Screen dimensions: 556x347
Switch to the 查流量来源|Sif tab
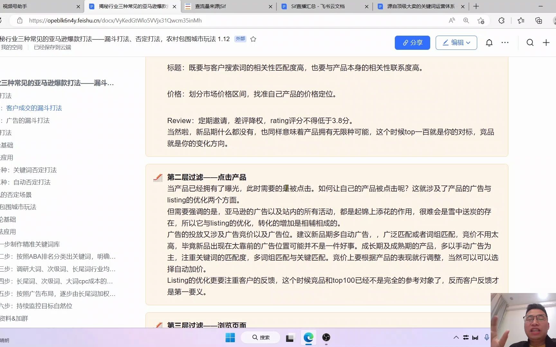click(228, 6)
